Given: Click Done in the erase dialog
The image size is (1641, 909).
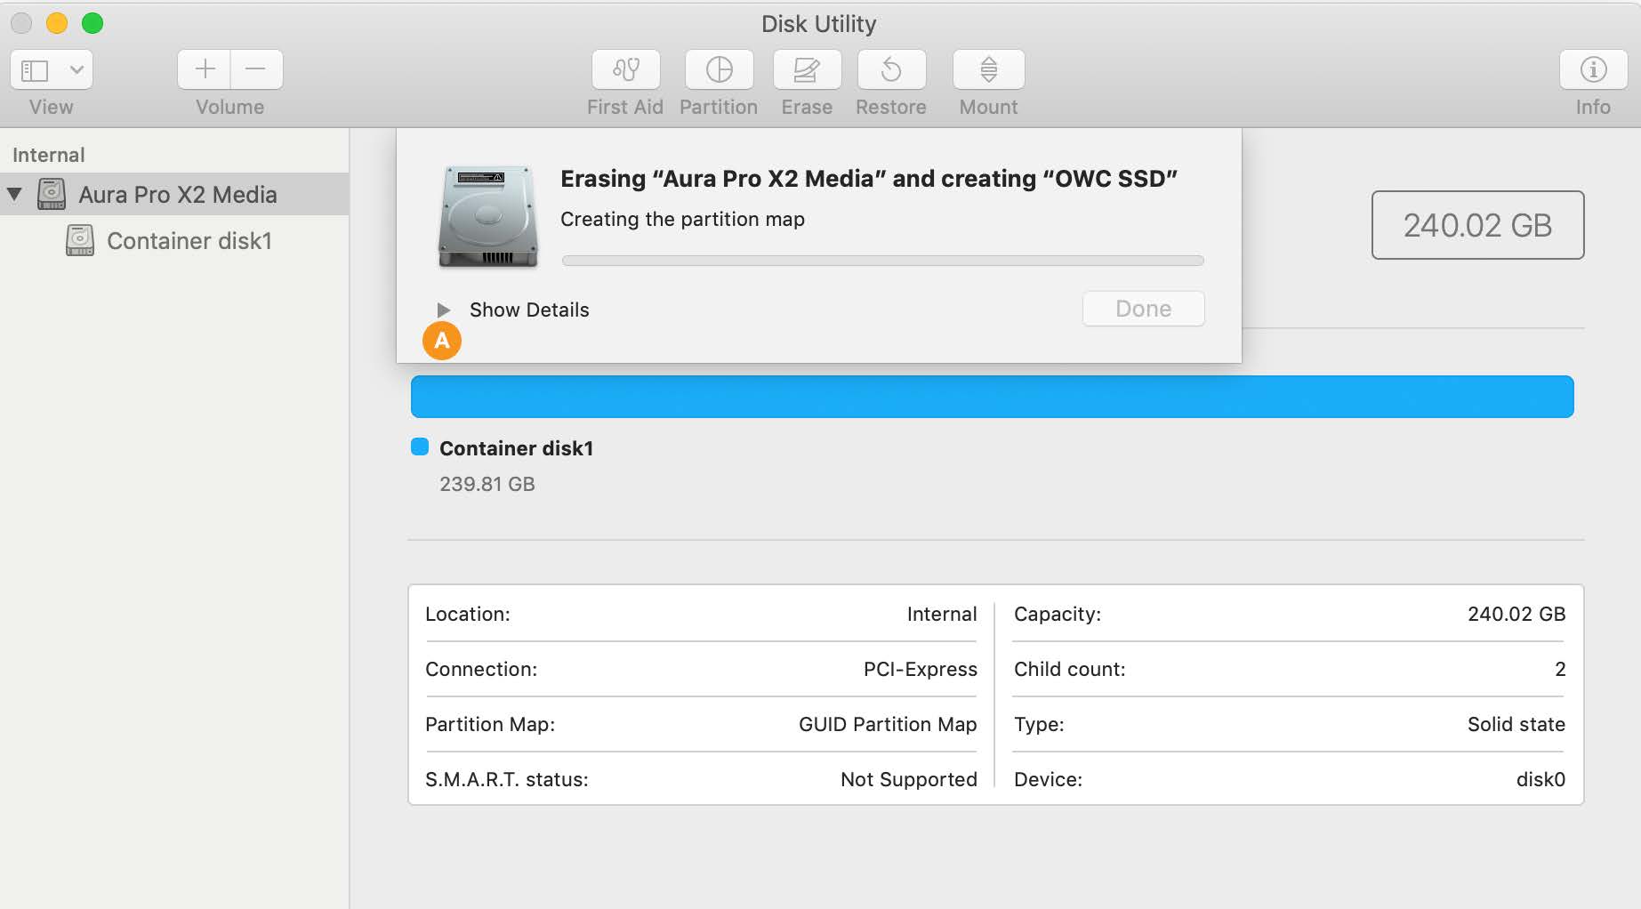Looking at the screenshot, I should tap(1142, 308).
